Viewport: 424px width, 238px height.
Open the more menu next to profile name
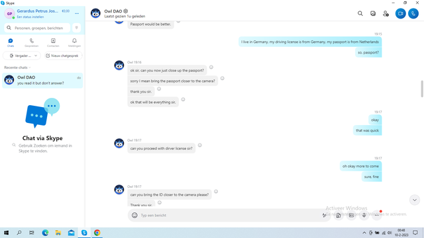tap(77, 13)
